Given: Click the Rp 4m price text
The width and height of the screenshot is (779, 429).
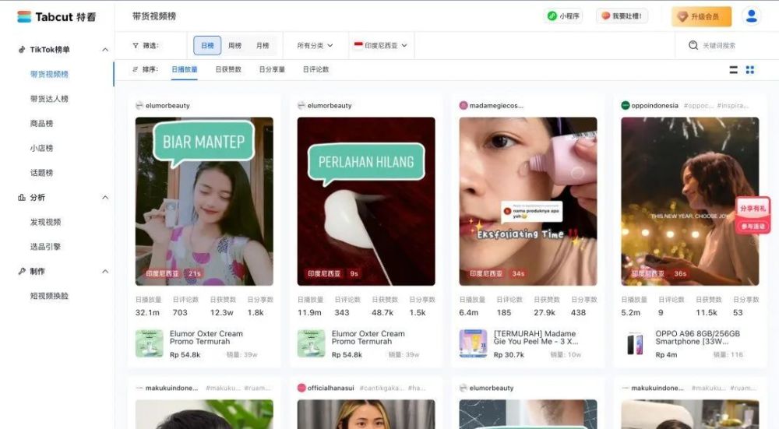Looking at the screenshot, I should (666, 354).
